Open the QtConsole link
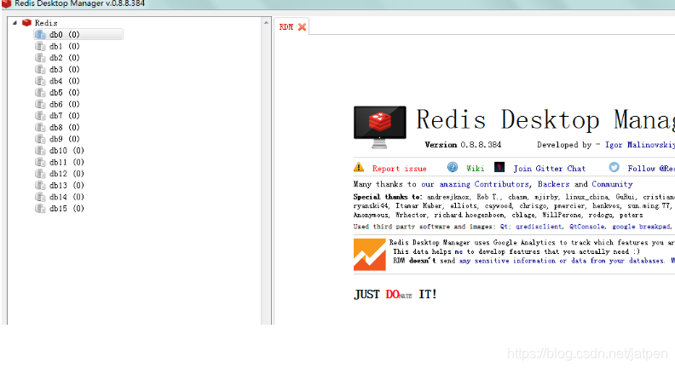This screenshot has width=675, height=369. [586, 227]
